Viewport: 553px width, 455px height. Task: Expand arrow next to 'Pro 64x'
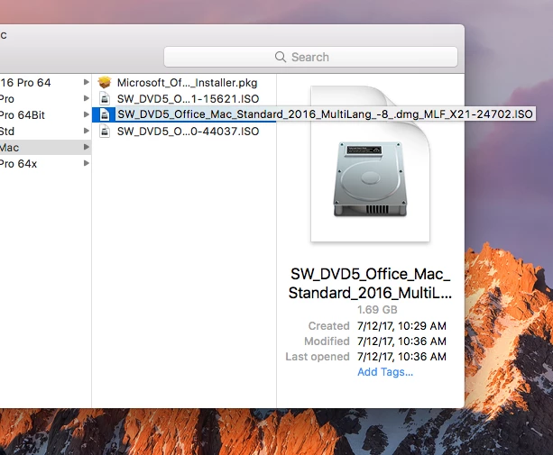click(86, 163)
